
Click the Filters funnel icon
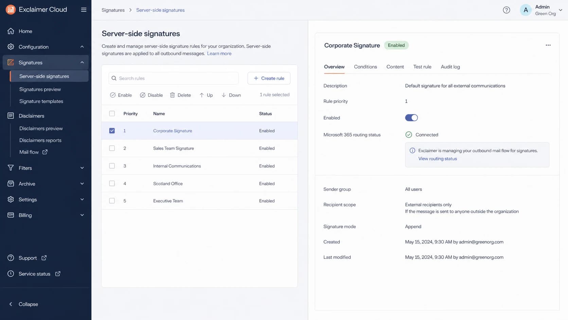coord(11,168)
